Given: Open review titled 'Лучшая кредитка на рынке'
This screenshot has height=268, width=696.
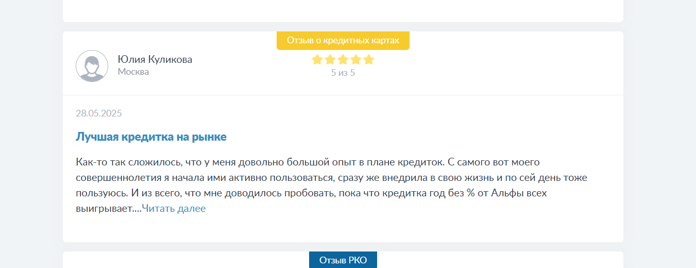Looking at the screenshot, I should point(151,137).
